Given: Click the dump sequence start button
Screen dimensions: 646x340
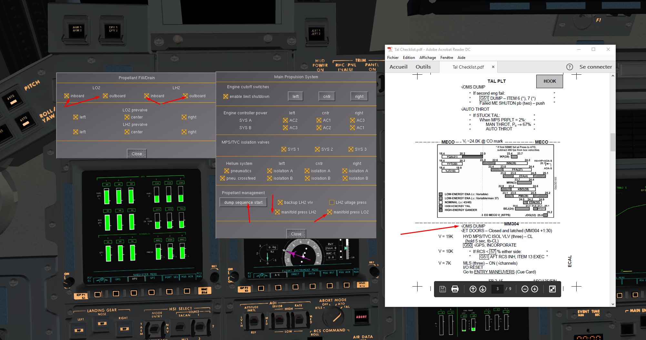Looking at the screenshot, I should [243, 202].
